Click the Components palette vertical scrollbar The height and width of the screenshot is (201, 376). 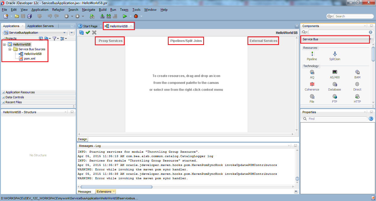[x=373, y=54]
